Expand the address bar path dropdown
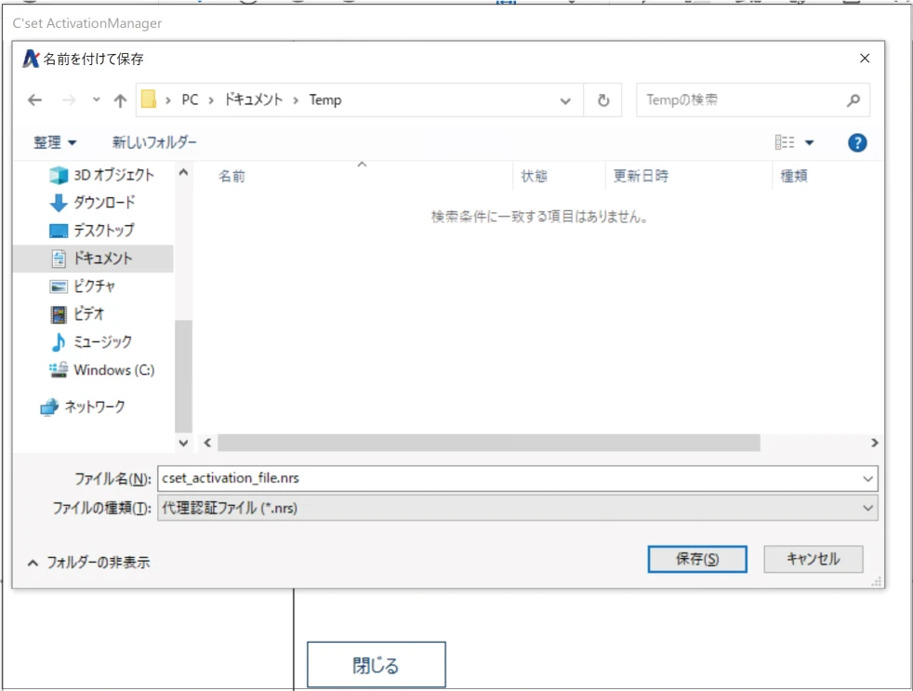The image size is (913, 691). pyautogui.click(x=565, y=100)
